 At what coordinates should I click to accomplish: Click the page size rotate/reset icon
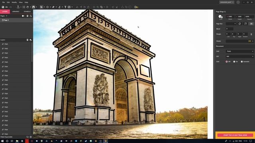point(239,24)
